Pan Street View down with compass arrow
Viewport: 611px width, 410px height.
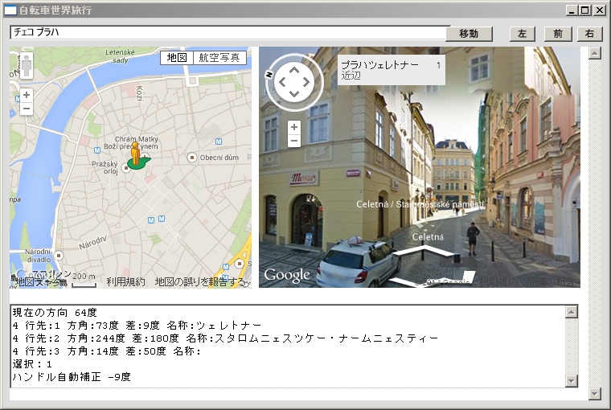coord(294,93)
